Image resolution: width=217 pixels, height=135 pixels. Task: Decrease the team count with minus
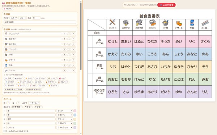tap(8, 103)
